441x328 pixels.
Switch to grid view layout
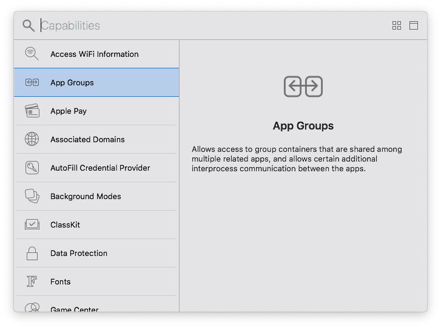pos(397,25)
